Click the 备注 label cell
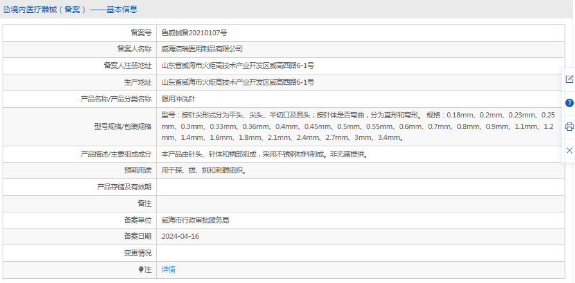 coord(80,203)
